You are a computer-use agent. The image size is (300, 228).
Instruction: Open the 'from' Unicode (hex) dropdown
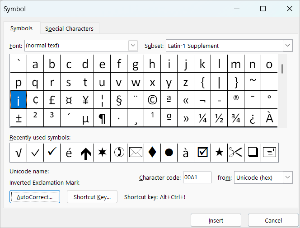[x=287, y=177]
